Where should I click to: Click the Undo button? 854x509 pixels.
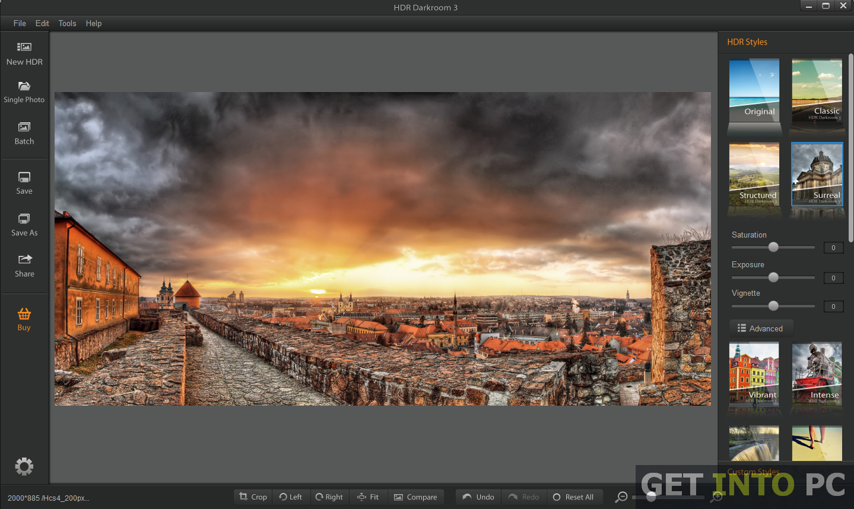[x=477, y=497]
